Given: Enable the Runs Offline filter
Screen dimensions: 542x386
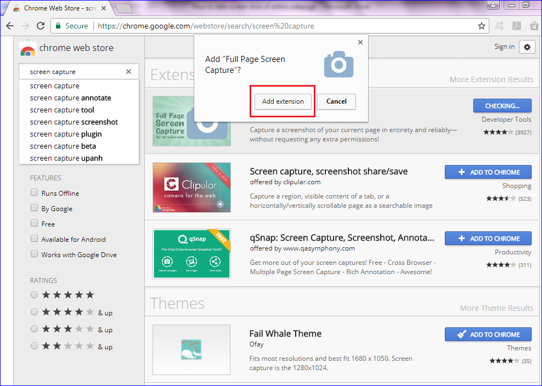Looking at the screenshot, I should [34, 192].
